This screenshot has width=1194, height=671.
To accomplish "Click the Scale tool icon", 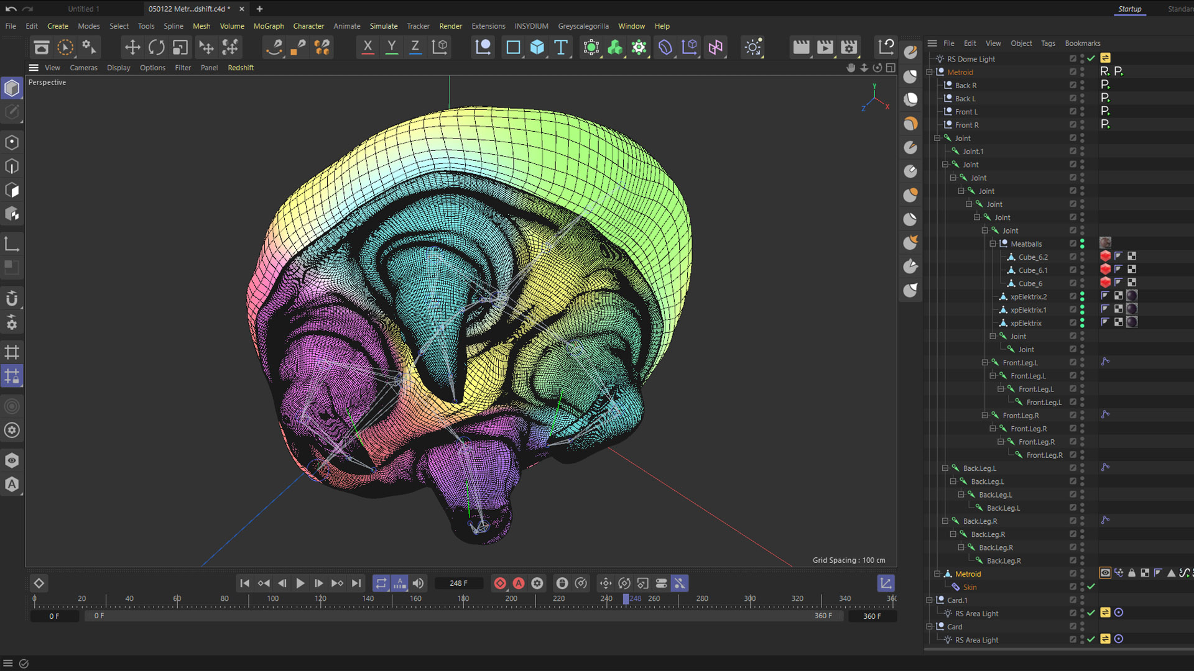I will pyautogui.click(x=180, y=47).
